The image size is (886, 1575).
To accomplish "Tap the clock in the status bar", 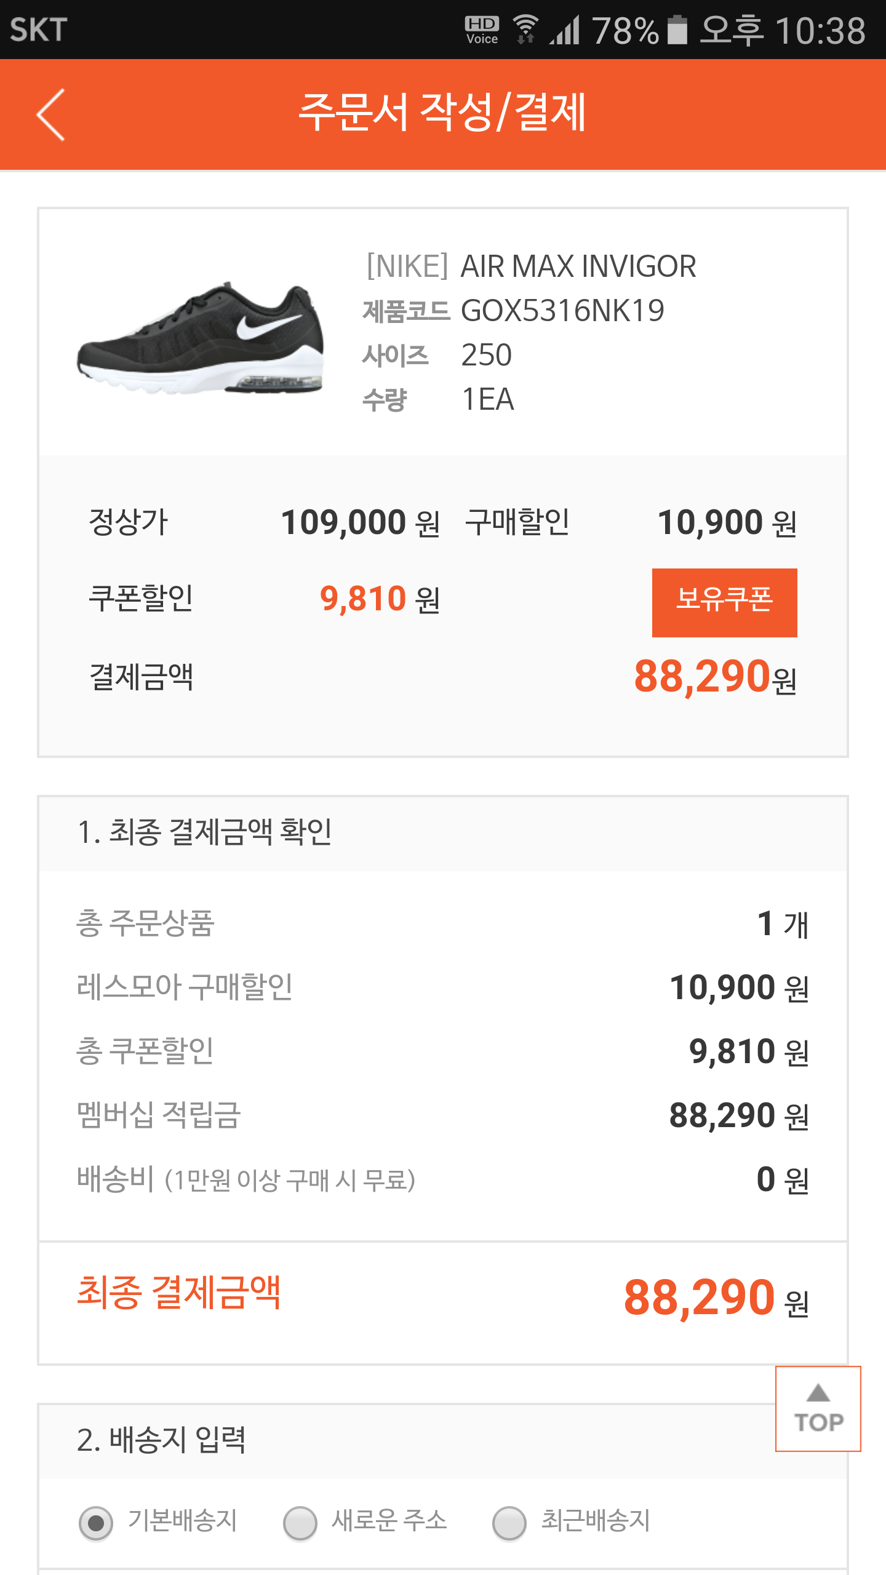I will [783, 30].
